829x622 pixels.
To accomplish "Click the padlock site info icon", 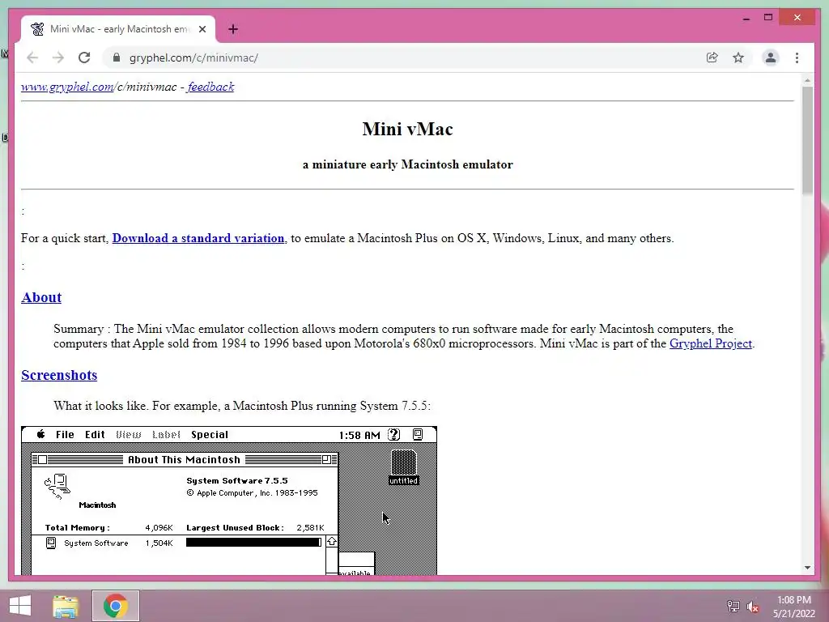I will 117,58.
